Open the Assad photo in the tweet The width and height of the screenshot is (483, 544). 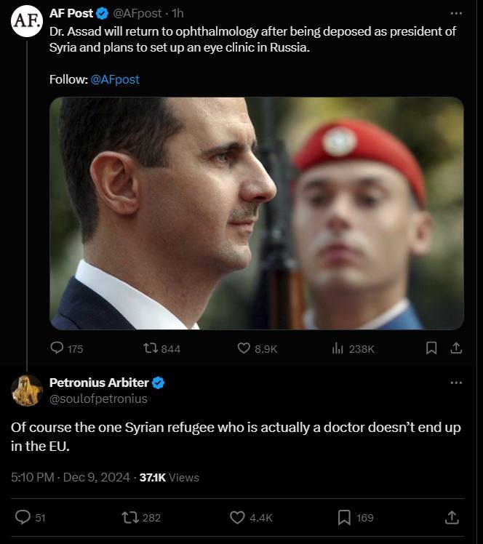pos(257,213)
